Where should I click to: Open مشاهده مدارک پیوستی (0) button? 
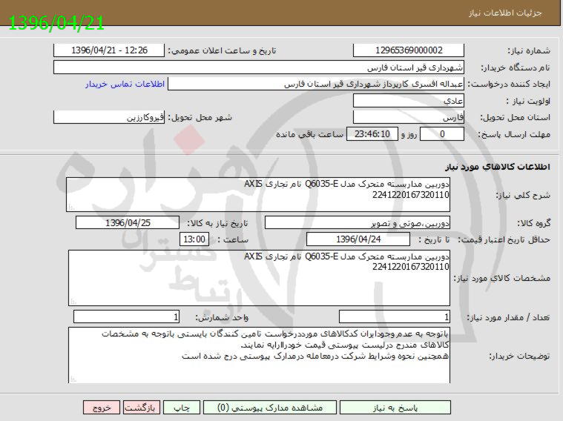(x=270, y=408)
